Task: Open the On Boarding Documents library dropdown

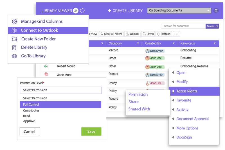Action: 179,11
